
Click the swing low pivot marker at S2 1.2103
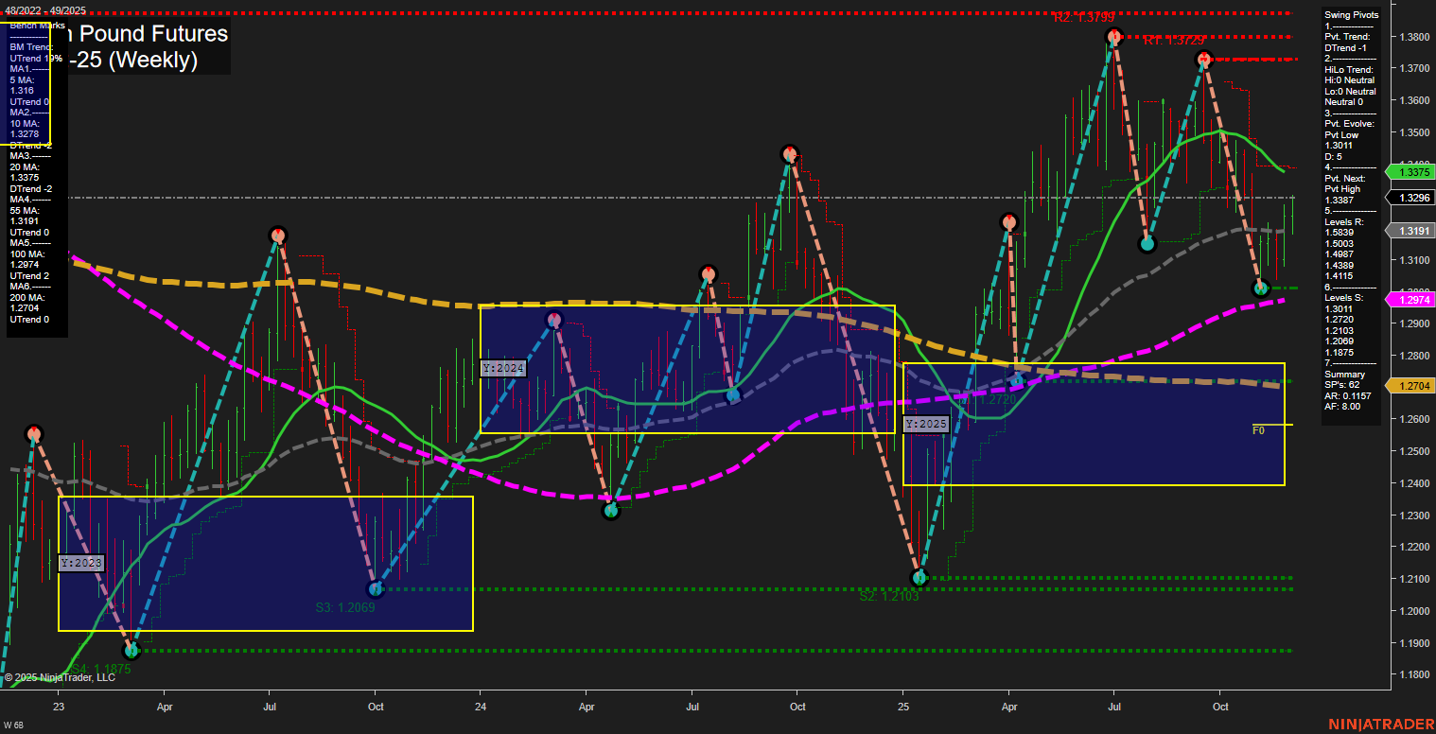pyautogui.click(x=919, y=577)
